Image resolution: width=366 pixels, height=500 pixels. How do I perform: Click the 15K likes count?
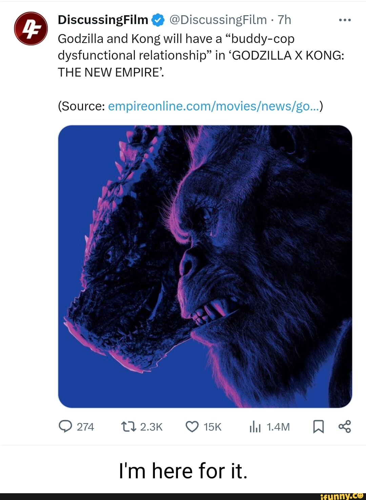tap(212, 427)
